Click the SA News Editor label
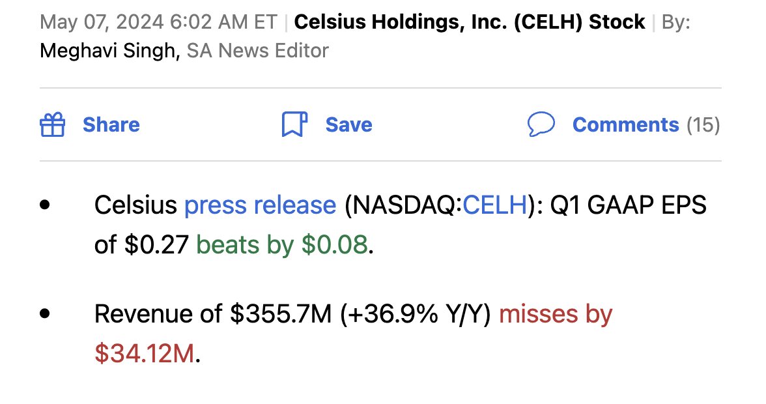 pos(258,50)
